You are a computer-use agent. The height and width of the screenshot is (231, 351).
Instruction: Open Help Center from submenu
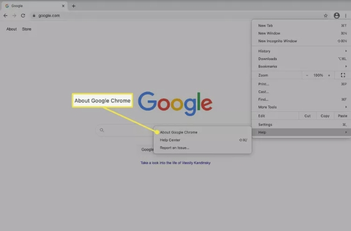[202, 140]
